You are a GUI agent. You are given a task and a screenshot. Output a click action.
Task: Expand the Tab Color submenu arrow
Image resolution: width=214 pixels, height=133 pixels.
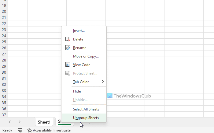[103, 82]
